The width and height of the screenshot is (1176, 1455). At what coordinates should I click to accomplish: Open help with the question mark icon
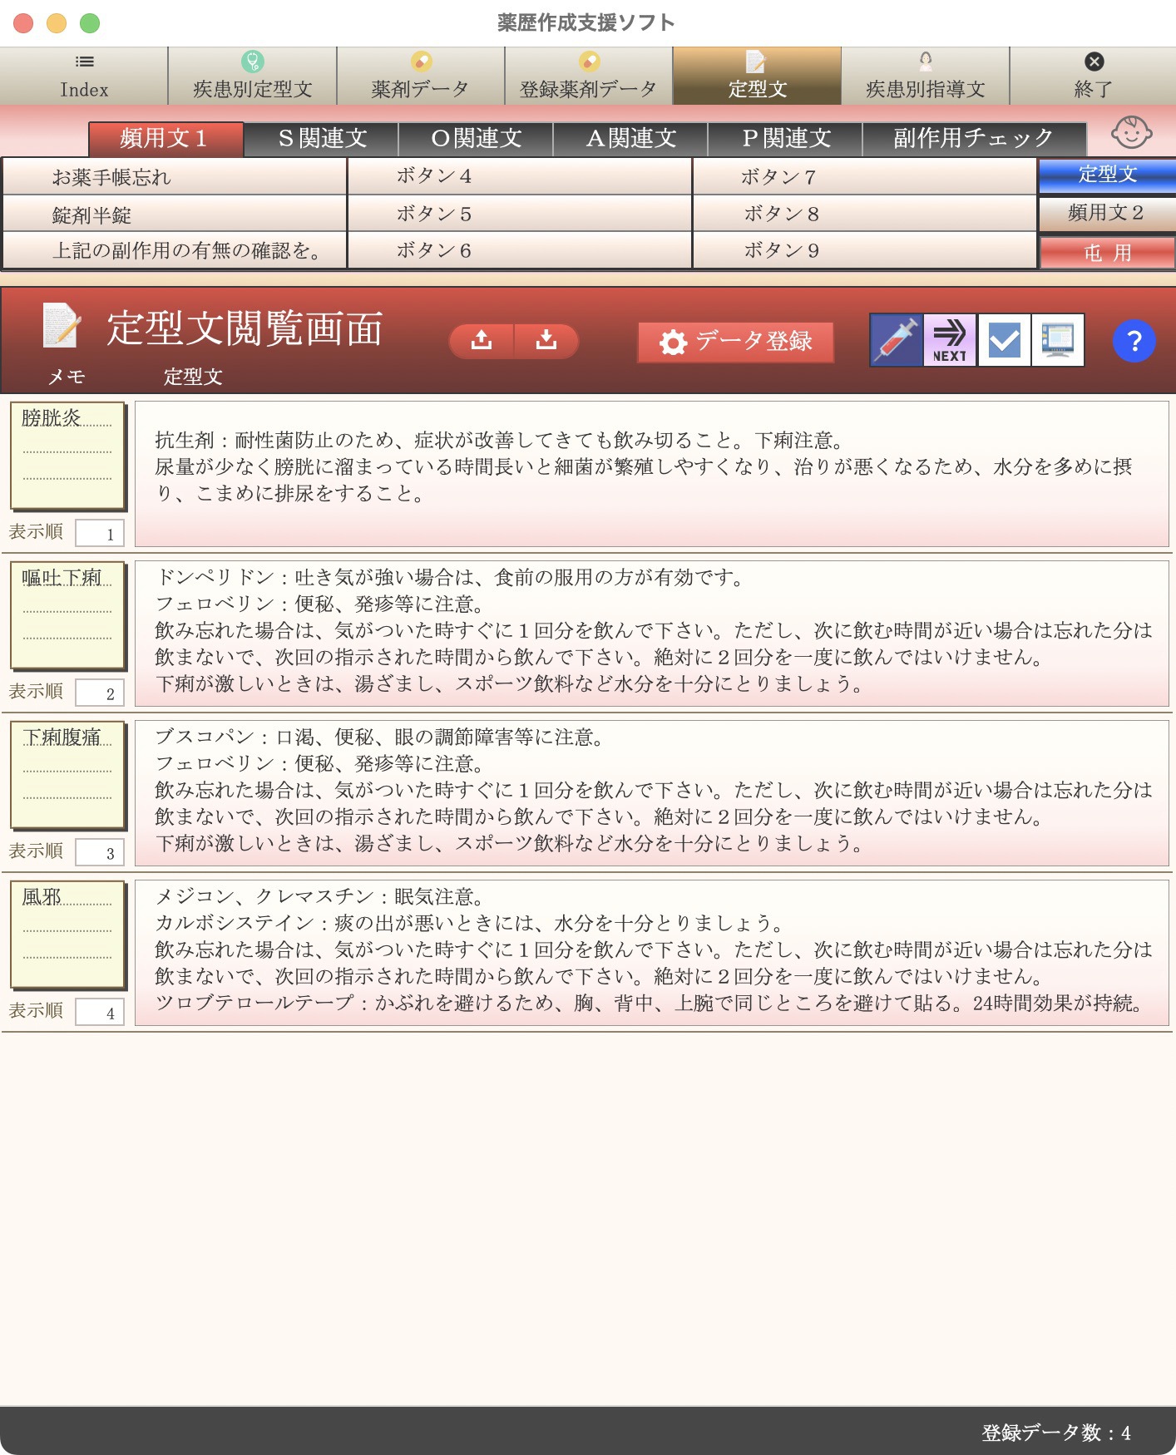click(1134, 341)
